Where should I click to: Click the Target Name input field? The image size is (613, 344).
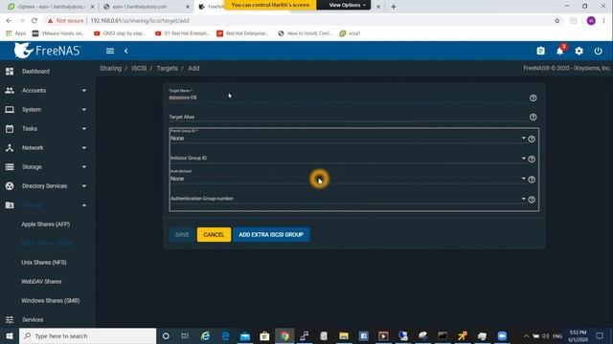(348, 97)
